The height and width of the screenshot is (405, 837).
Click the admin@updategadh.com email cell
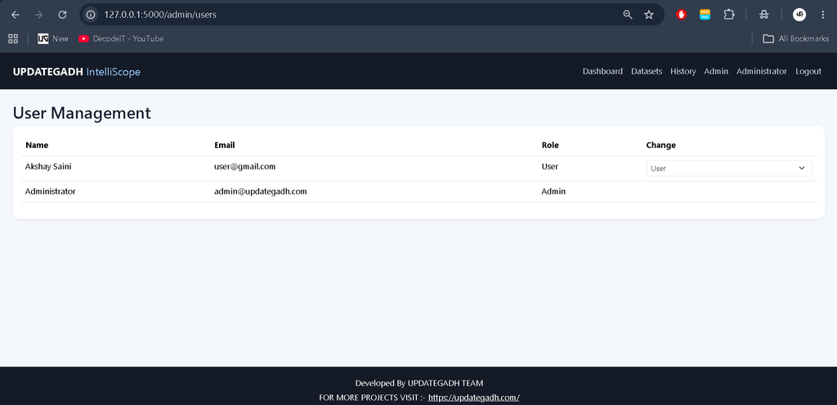click(x=261, y=191)
